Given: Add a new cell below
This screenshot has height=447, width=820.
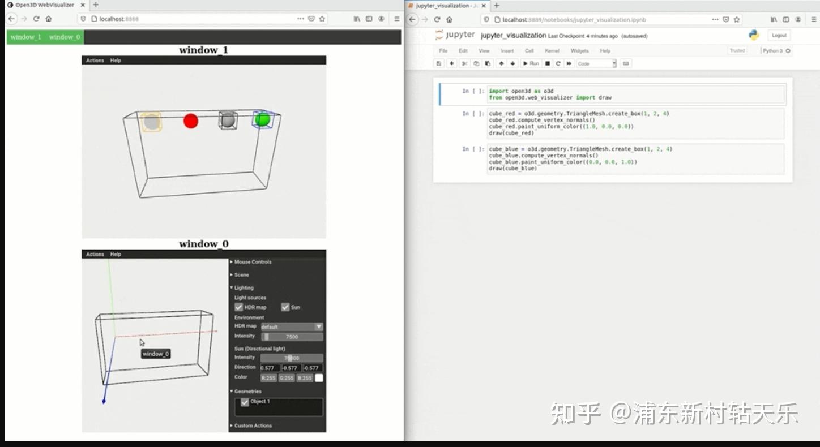Looking at the screenshot, I should 451,63.
